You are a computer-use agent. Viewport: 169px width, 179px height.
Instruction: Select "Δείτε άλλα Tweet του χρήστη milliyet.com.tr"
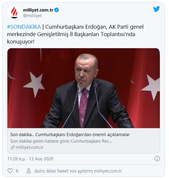point(78,171)
